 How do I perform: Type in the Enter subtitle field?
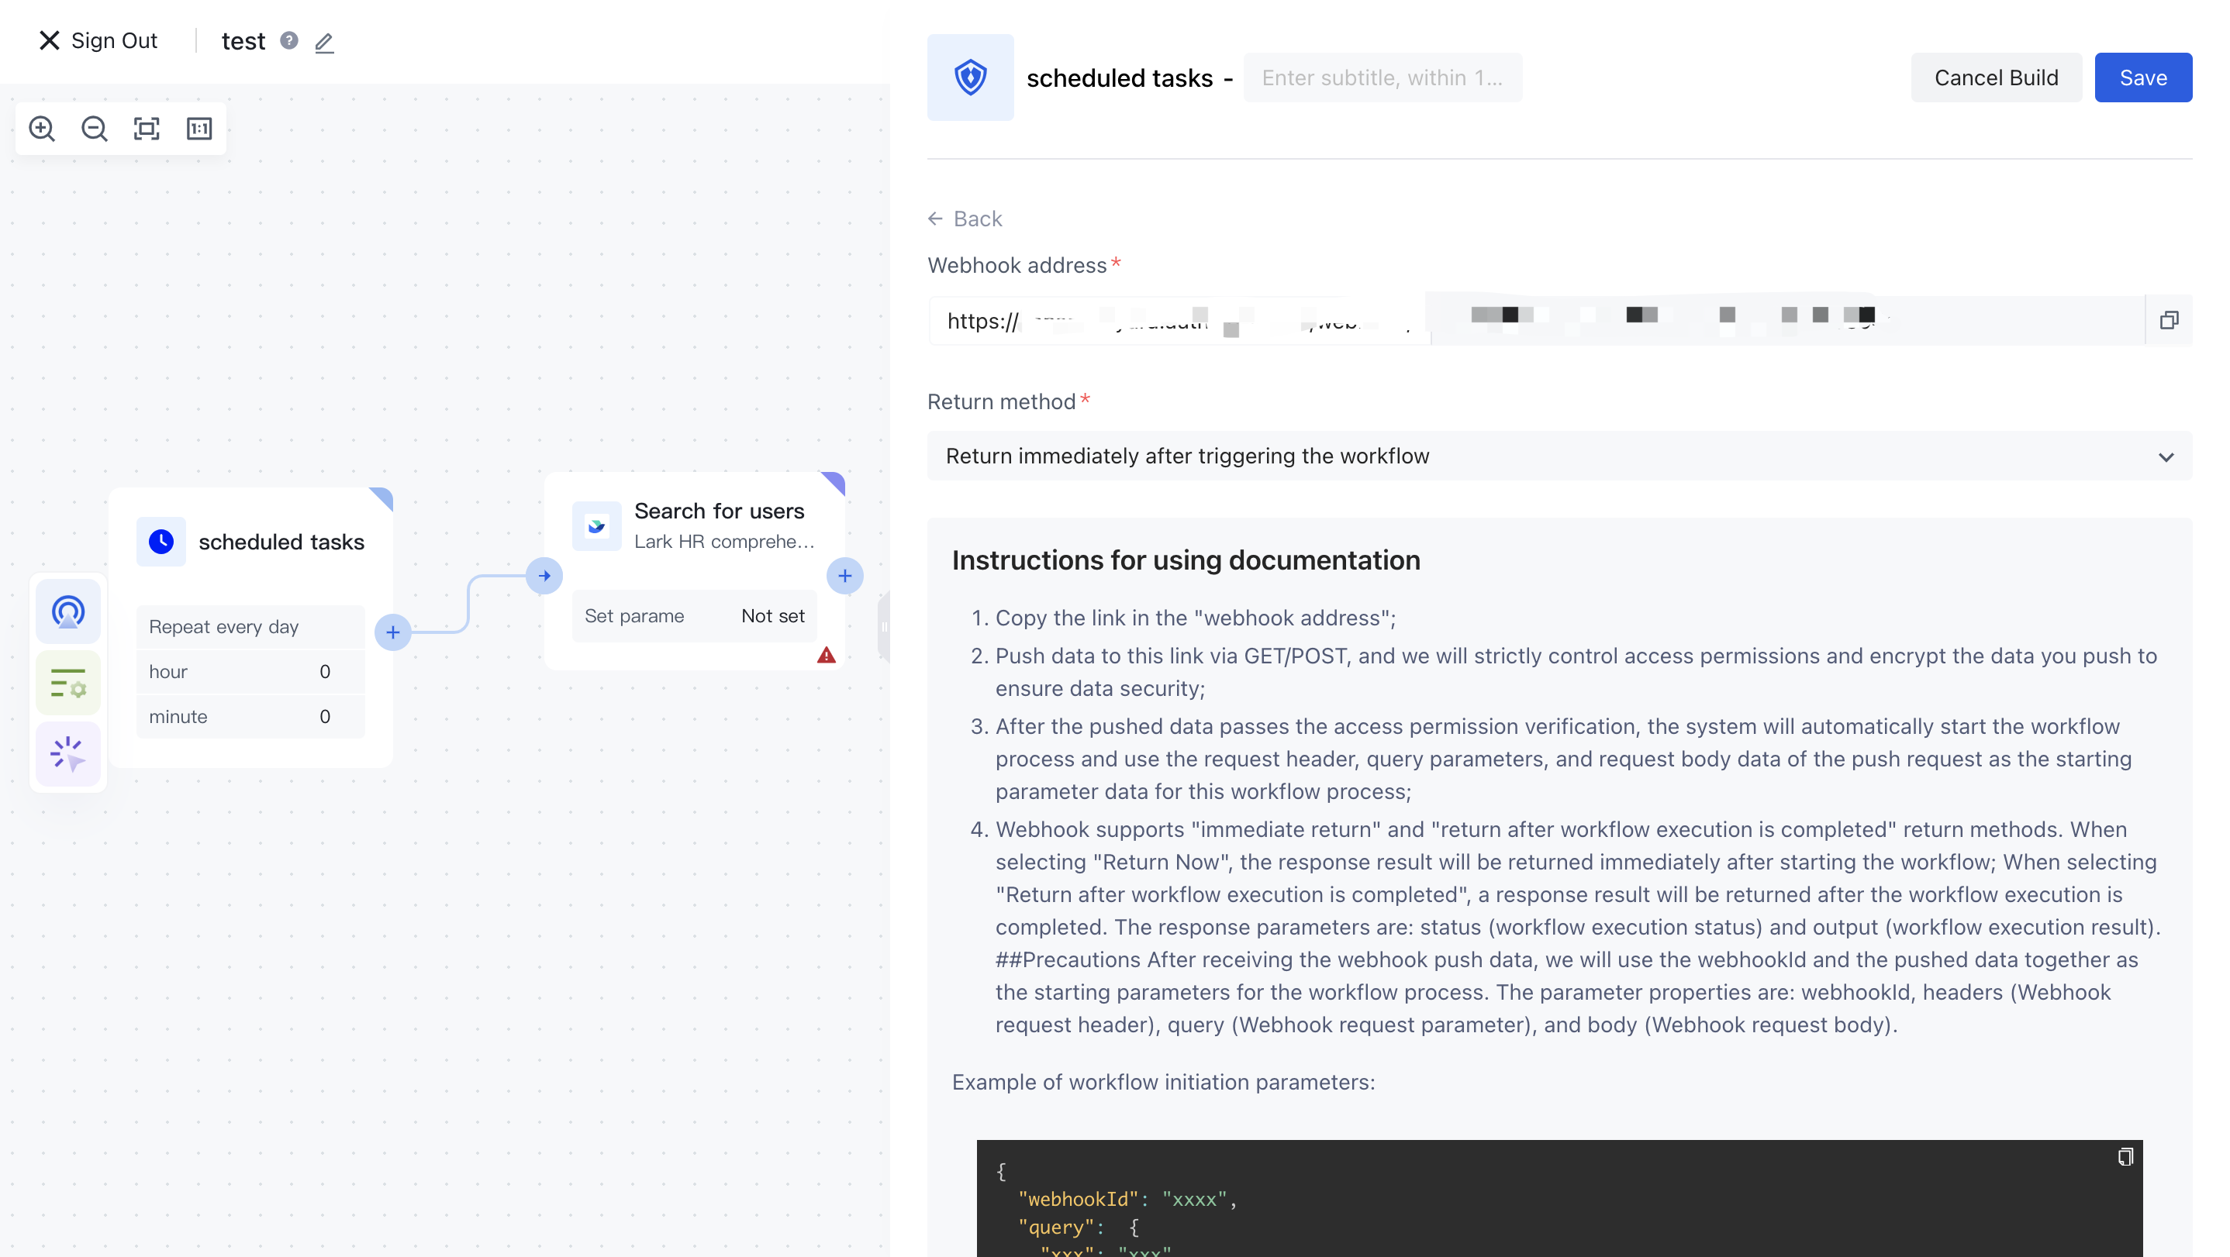point(1382,77)
